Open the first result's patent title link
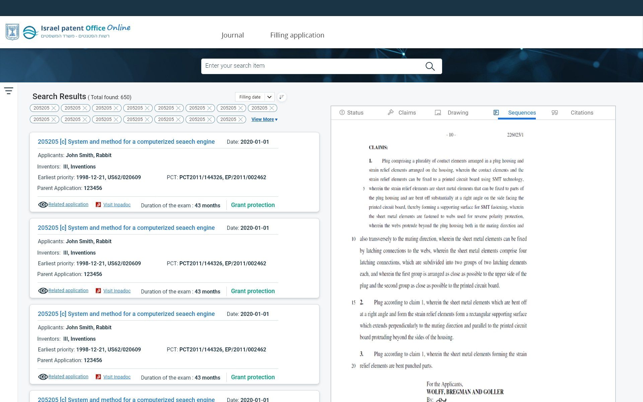The height and width of the screenshot is (402, 643). pyautogui.click(x=126, y=142)
